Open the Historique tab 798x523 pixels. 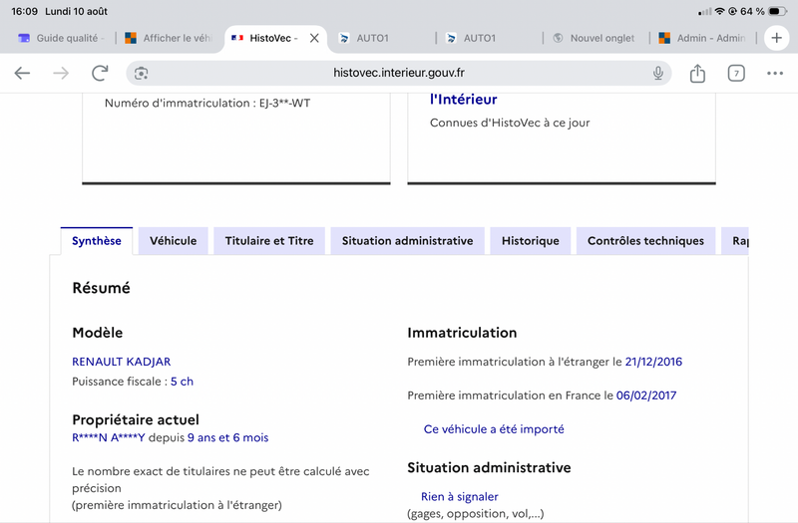click(x=531, y=241)
